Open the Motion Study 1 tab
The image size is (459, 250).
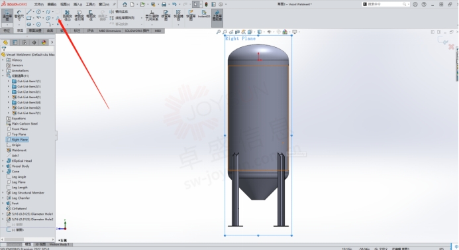coord(60,244)
